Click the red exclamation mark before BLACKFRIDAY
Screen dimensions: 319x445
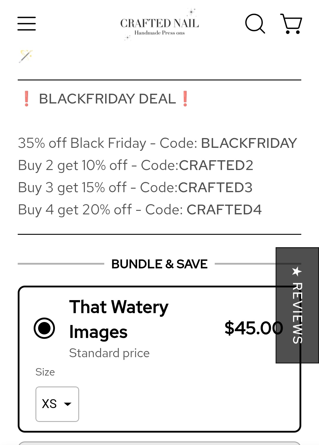(27, 99)
